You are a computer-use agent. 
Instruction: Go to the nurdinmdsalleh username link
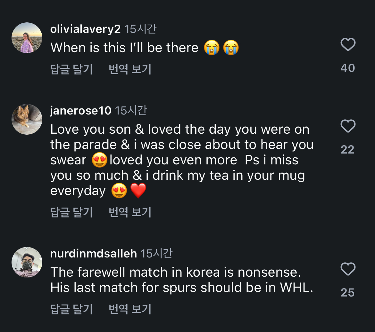pos(94,254)
